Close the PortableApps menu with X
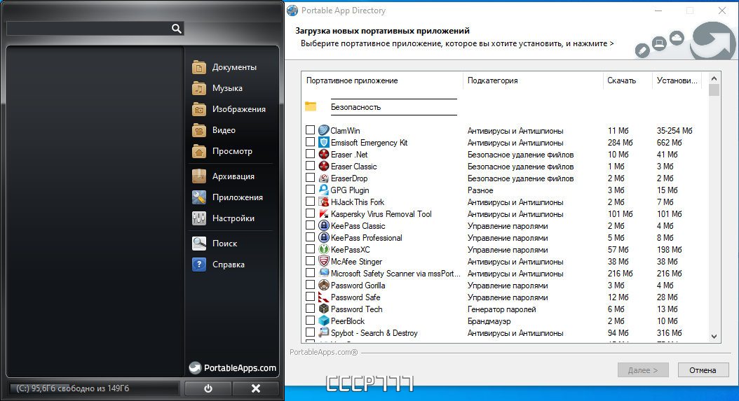Screen dimensions: 739x401 255,388
